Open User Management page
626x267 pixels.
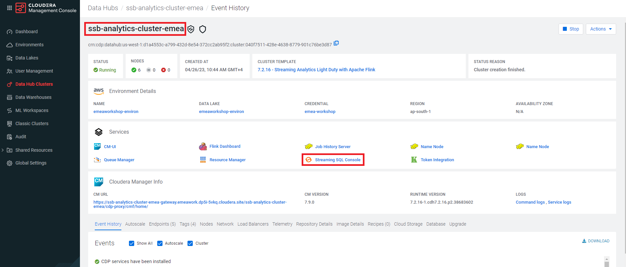34,71
